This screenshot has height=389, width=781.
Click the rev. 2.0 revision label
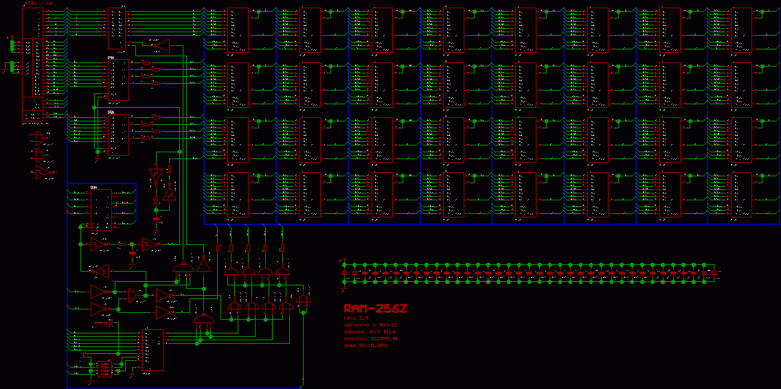[x=356, y=318]
